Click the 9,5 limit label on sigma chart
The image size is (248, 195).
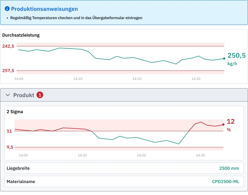click(10, 147)
